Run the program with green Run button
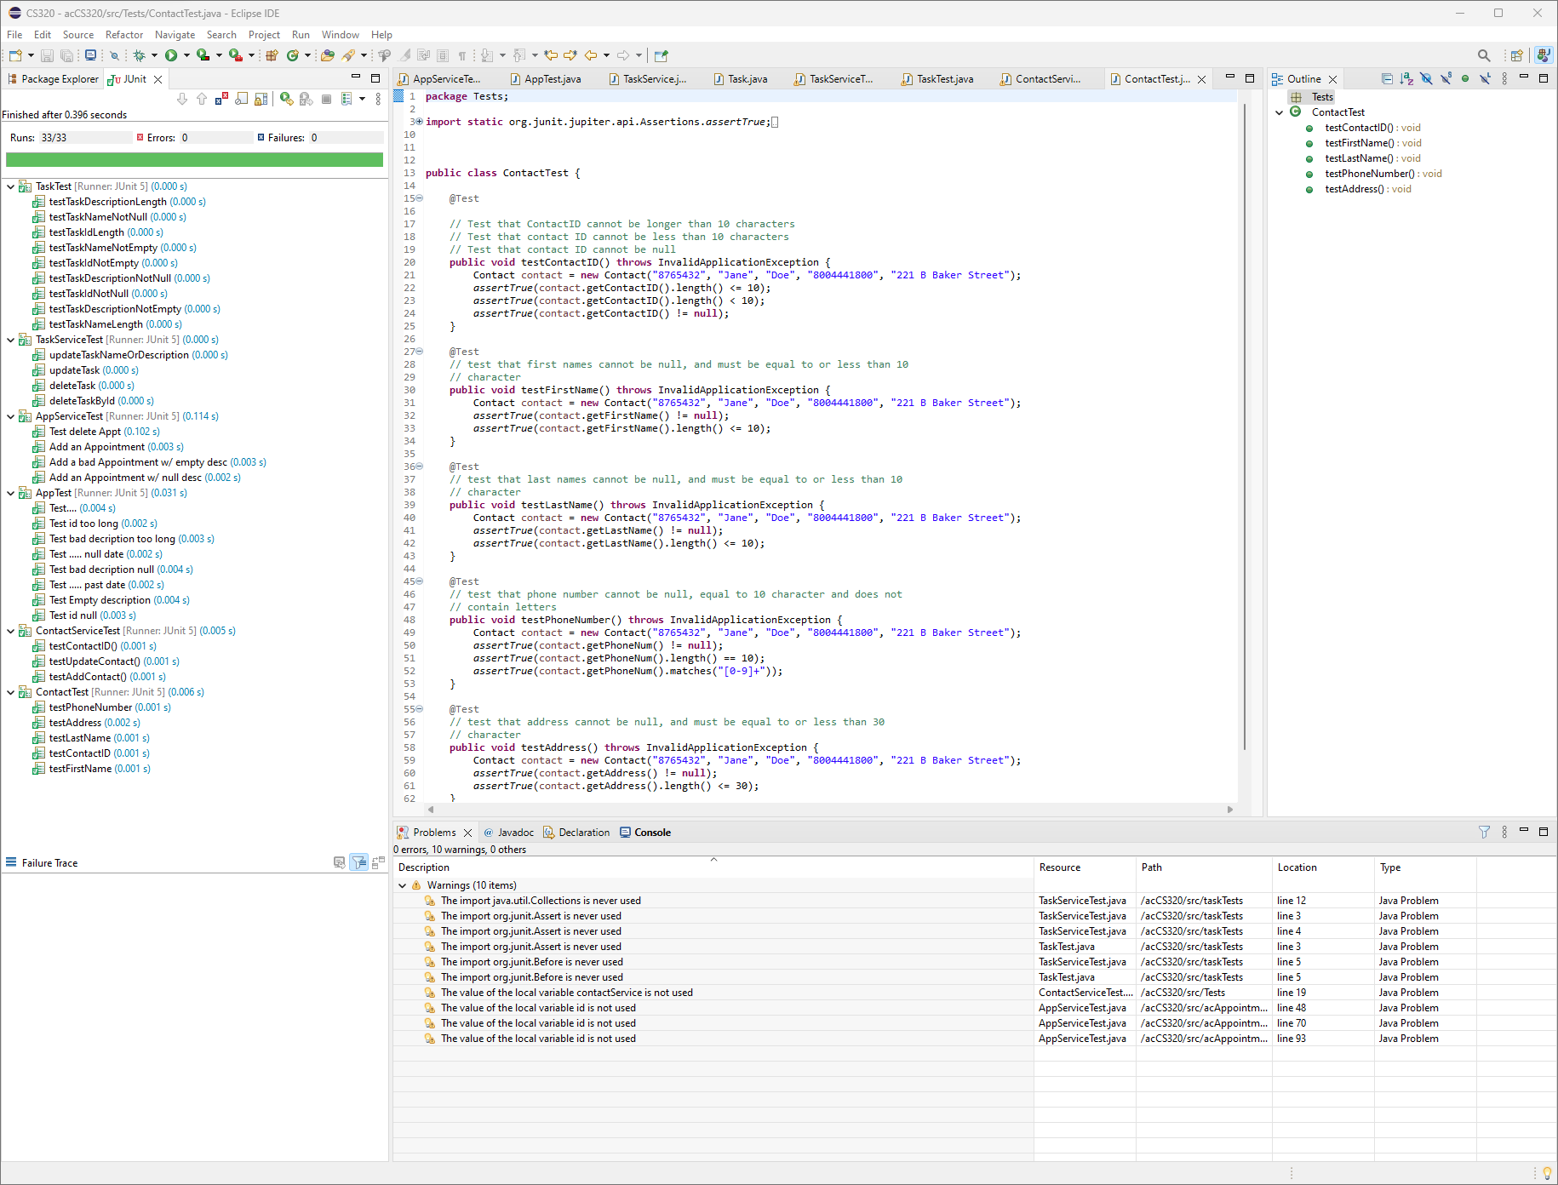The height and width of the screenshot is (1185, 1558). click(171, 55)
